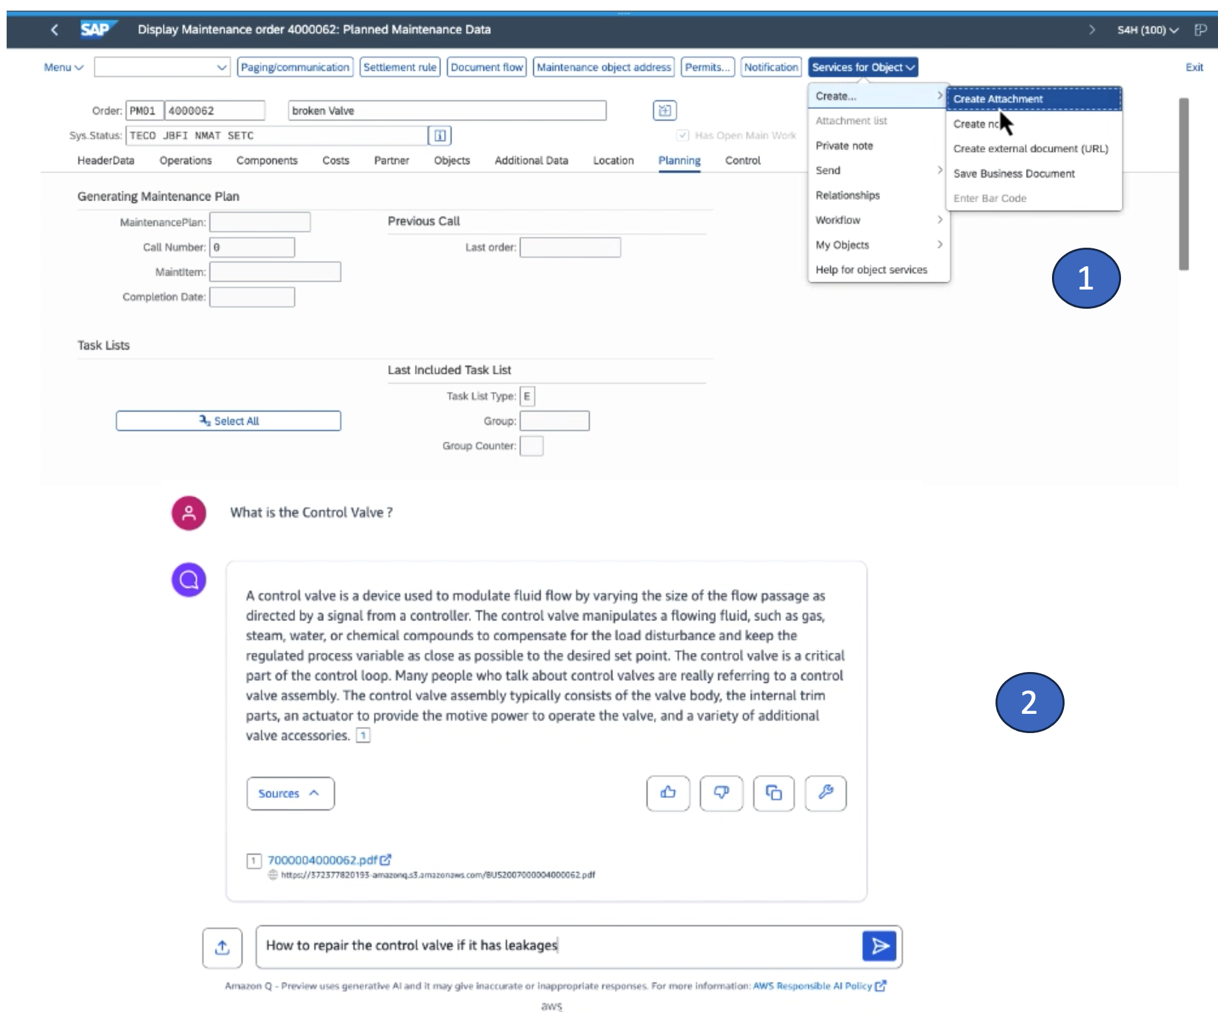Open the Menu dropdown
Viewport: 1218px width, 1012px height.
(x=63, y=67)
